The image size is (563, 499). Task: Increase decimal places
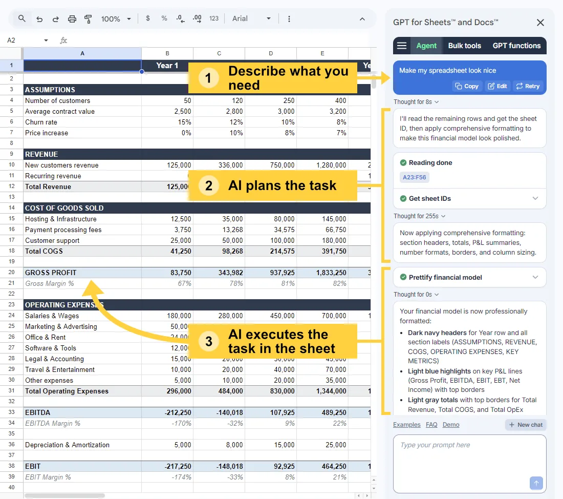pyautogui.click(x=197, y=18)
